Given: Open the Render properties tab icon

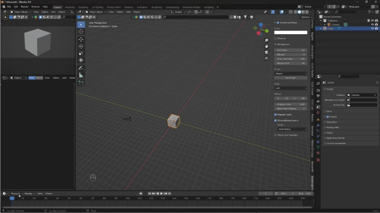Looking at the screenshot, I should click(x=318, y=90).
